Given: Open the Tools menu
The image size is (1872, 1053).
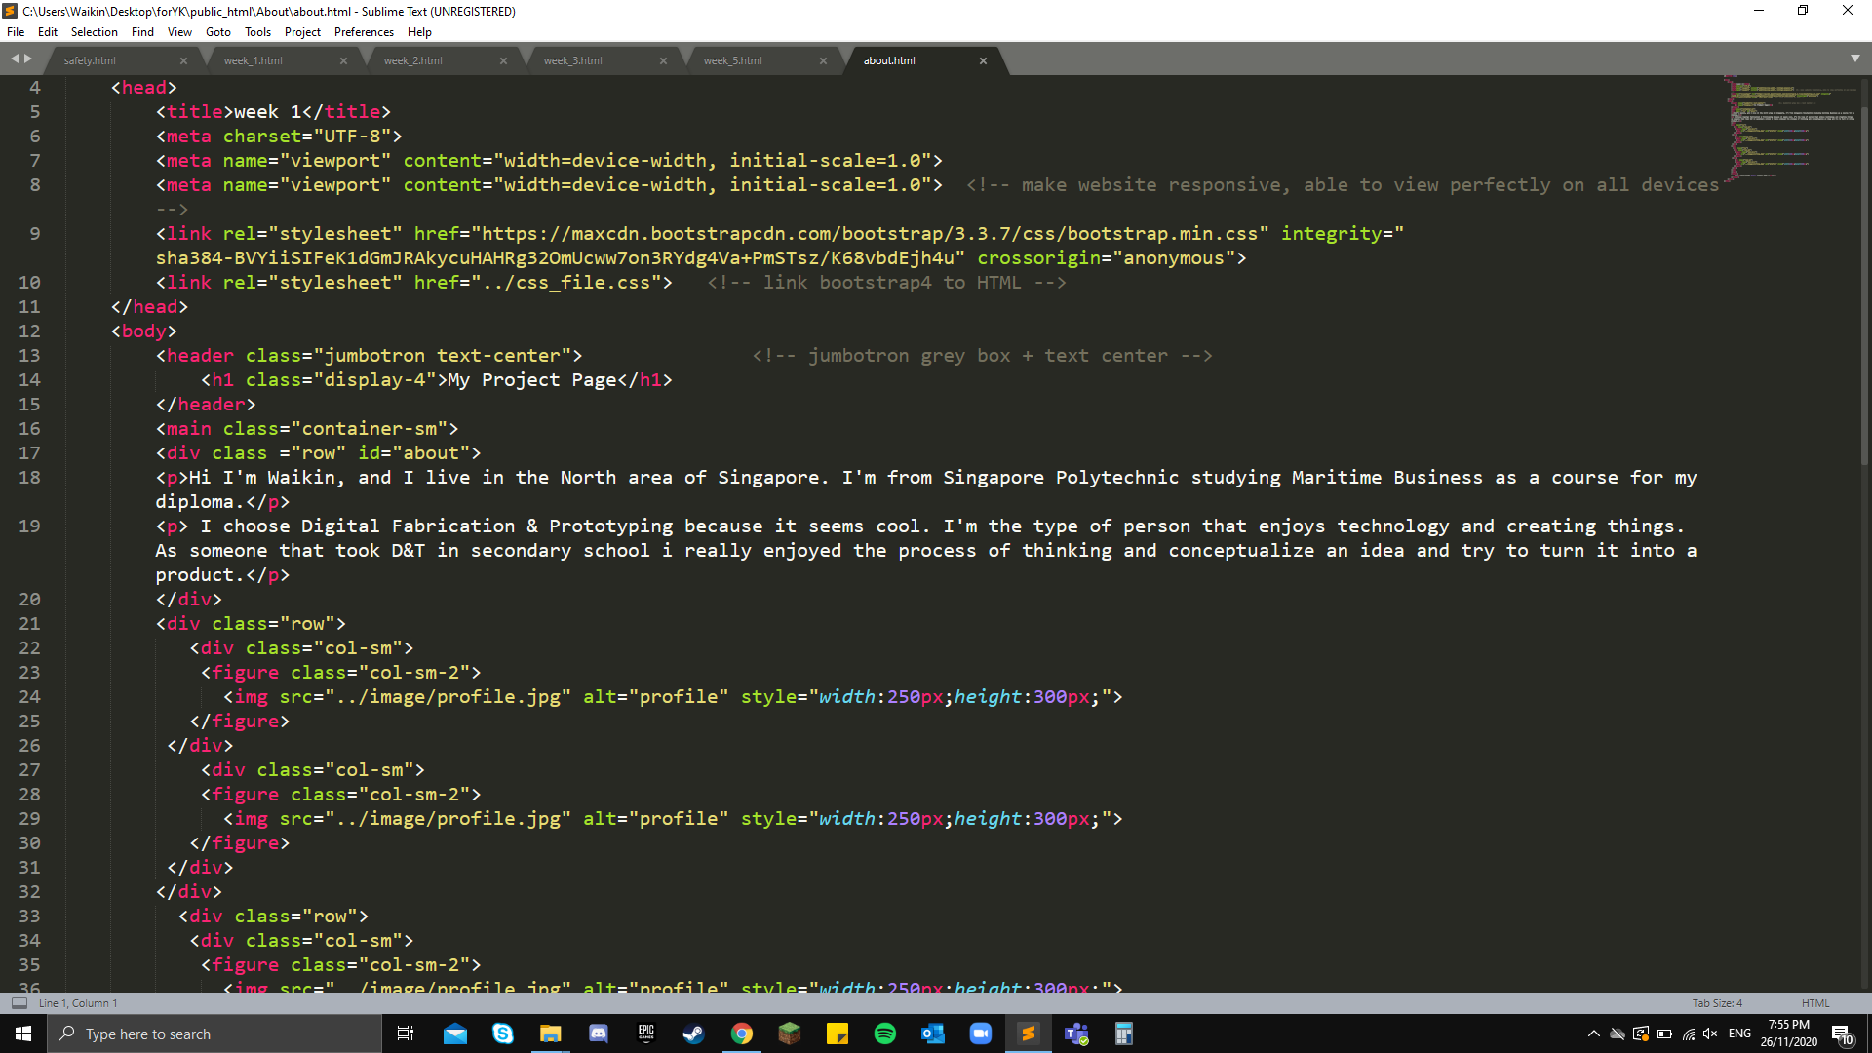Looking at the screenshot, I should (x=257, y=32).
